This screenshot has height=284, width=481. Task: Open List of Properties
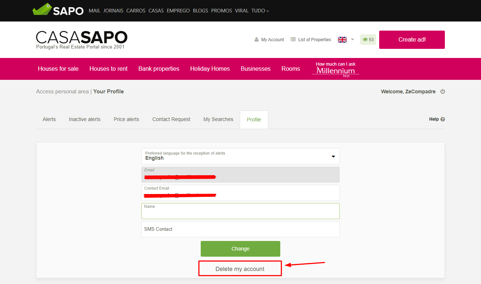click(311, 40)
